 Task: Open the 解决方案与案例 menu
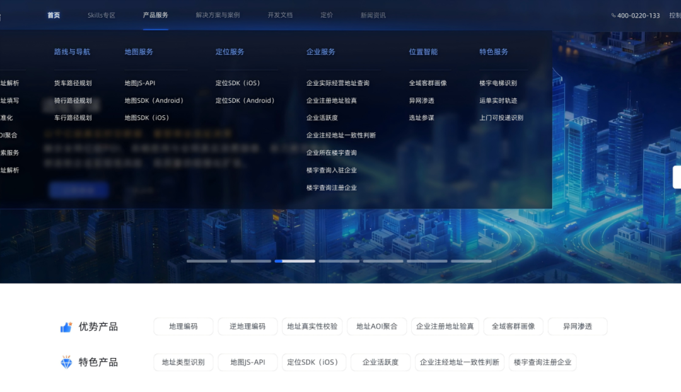pyautogui.click(x=218, y=15)
